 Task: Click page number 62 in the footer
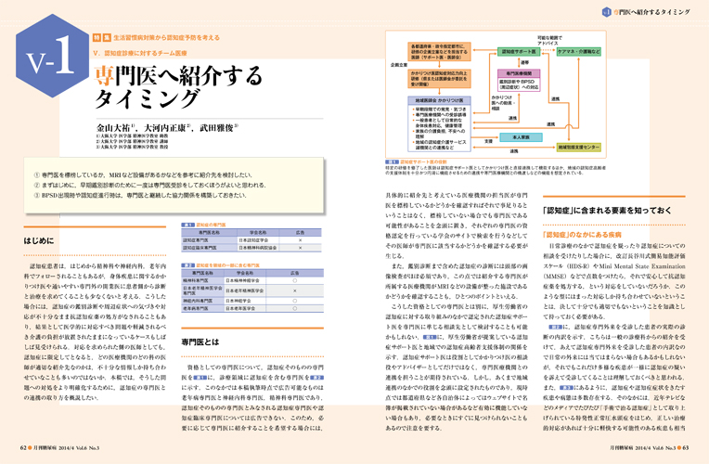point(23,448)
